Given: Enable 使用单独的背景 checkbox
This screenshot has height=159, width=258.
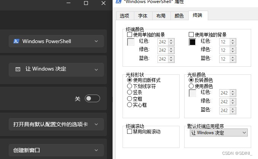Looking at the screenshot, I should (191, 35).
